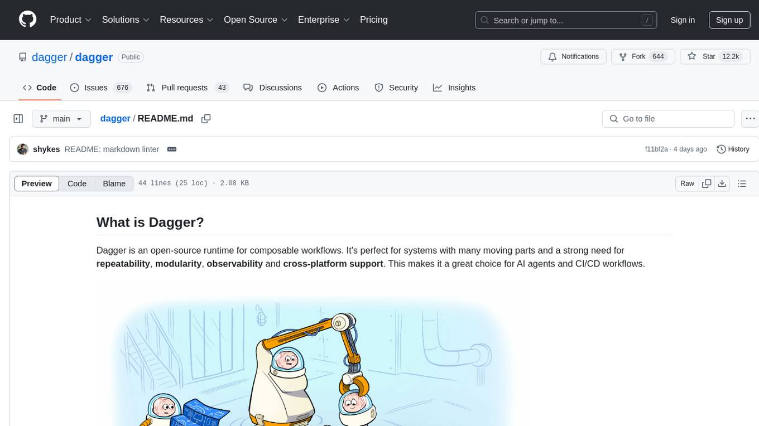The height and width of the screenshot is (426, 759).
Task: Copy raw file contents icon
Action: click(x=707, y=183)
